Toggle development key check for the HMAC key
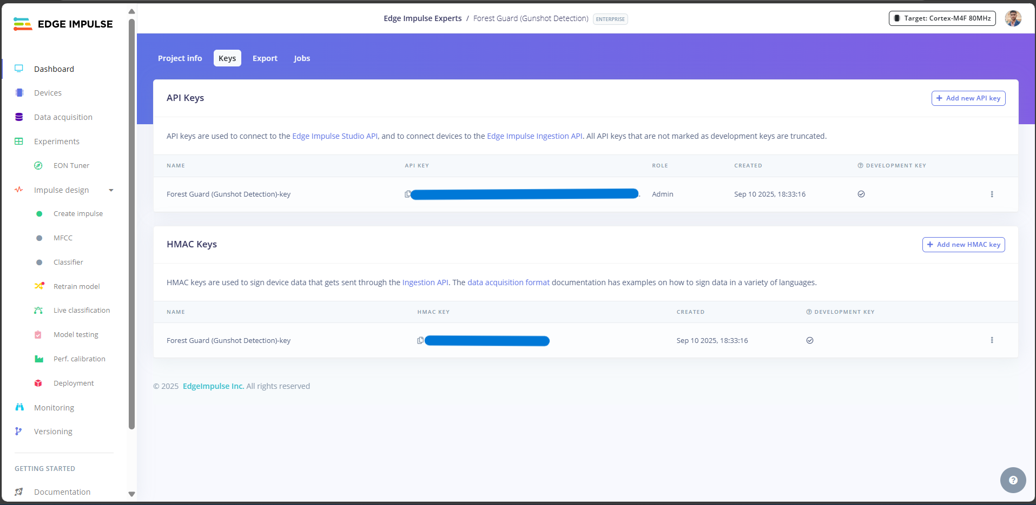This screenshot has height=505, width=1036. click(810, 341)
